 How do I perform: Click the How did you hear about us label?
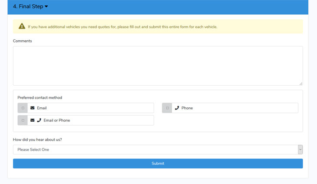[x=37, y=140]
